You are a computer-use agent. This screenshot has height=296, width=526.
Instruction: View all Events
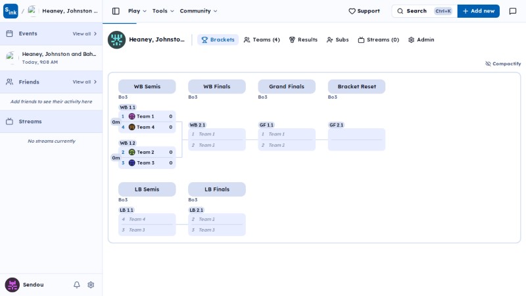pyautogui.click(x=85, y=34)
